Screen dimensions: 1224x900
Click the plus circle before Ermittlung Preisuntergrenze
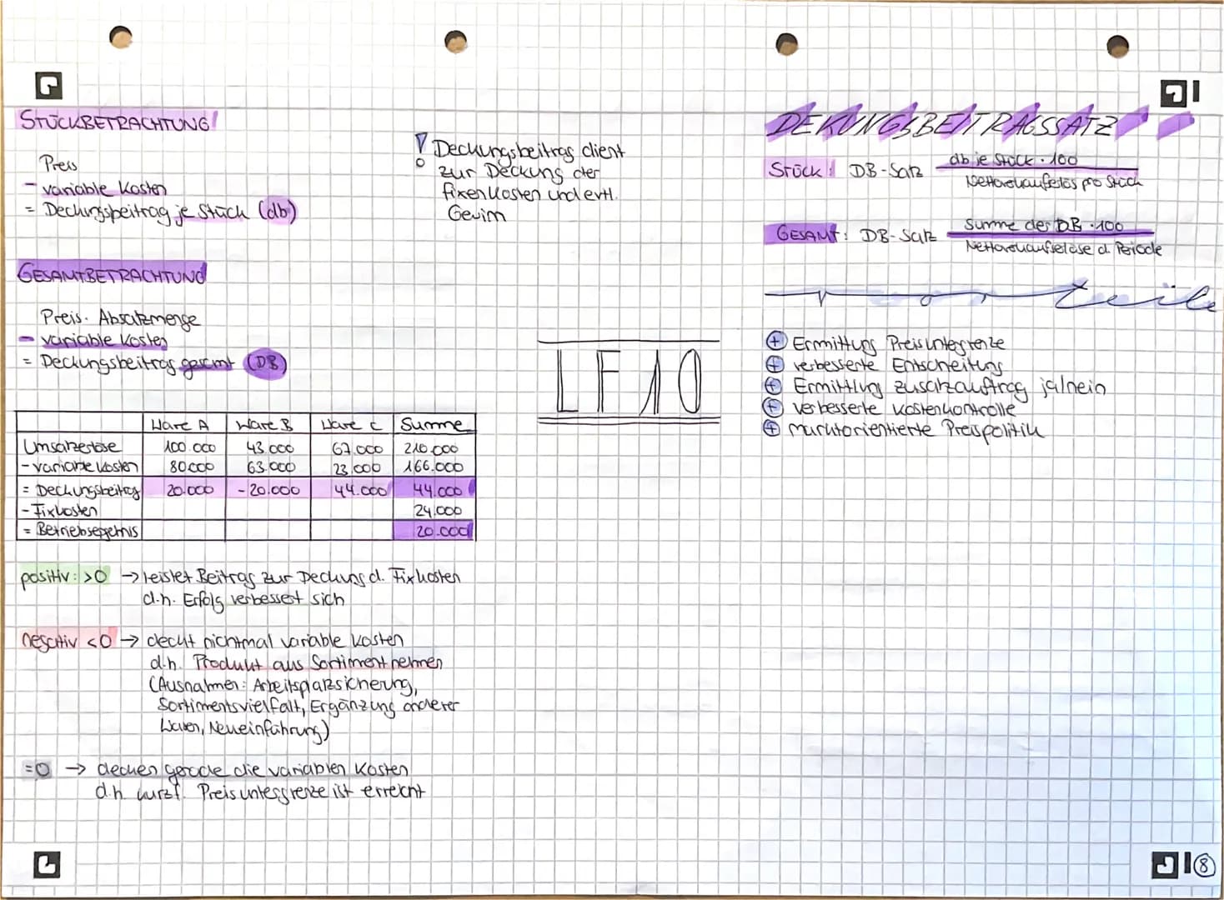click(x=775, y=340)
